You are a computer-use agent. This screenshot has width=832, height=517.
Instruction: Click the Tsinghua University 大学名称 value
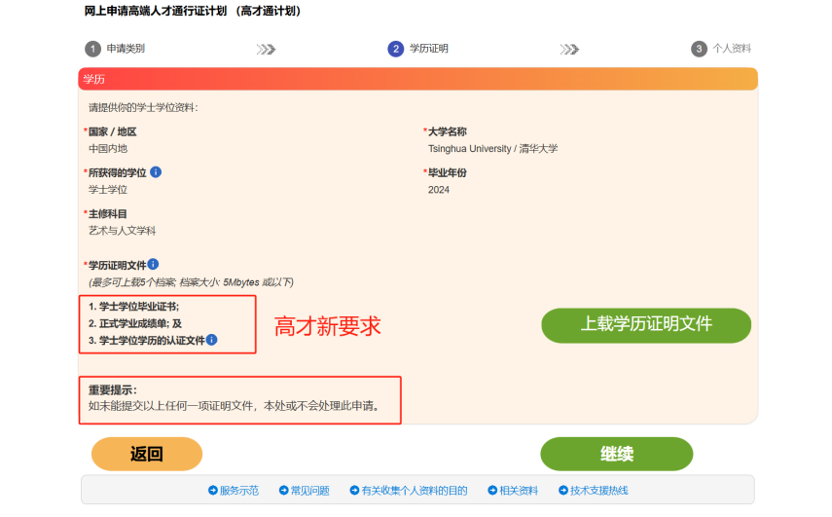click(492, 149)
